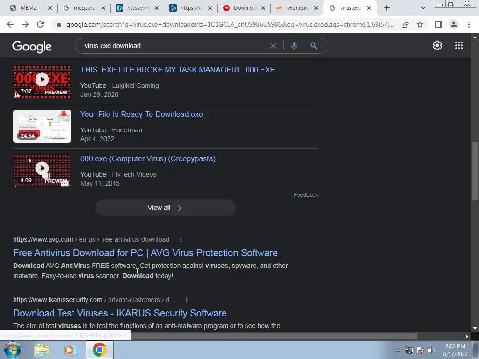Open the Chrome profile avatar
Viewport: 479px width, 359px height.
pos(454,24)
